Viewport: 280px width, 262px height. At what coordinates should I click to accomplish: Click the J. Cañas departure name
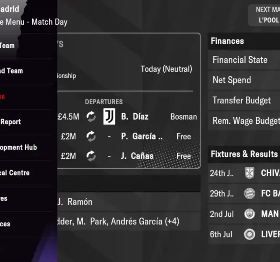click(x=137, y=156)
